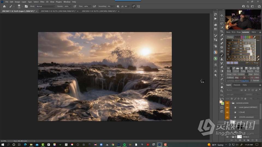This screenshot has height=147, width=262.
Task: Click the Lumenzia balance scale icon
Action: (x=254, y=68)
